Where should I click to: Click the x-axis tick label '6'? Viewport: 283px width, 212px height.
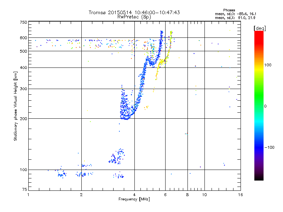pos(165,195)
